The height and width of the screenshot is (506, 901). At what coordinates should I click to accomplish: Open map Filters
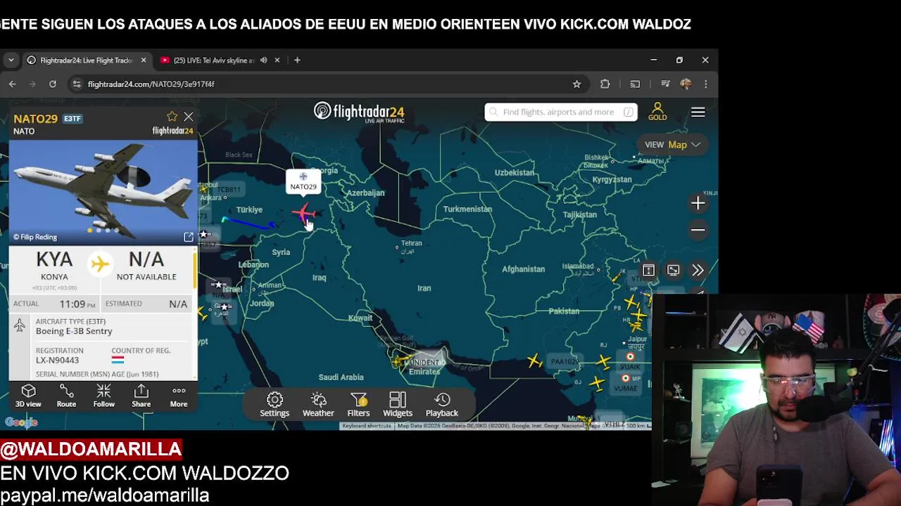tap(358, 405)
